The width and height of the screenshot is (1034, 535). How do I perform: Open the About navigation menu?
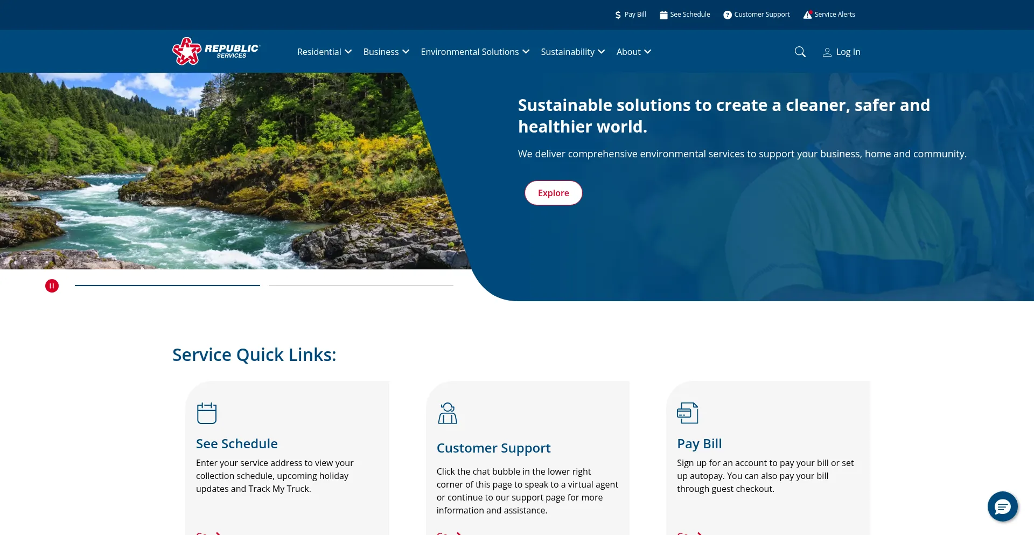click(x=634, y=52)
